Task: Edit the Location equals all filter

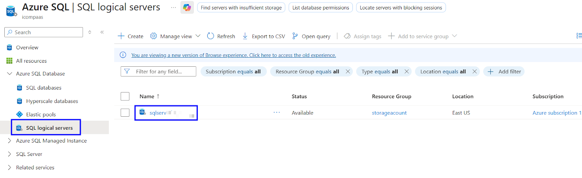Action: coord(443,71)
